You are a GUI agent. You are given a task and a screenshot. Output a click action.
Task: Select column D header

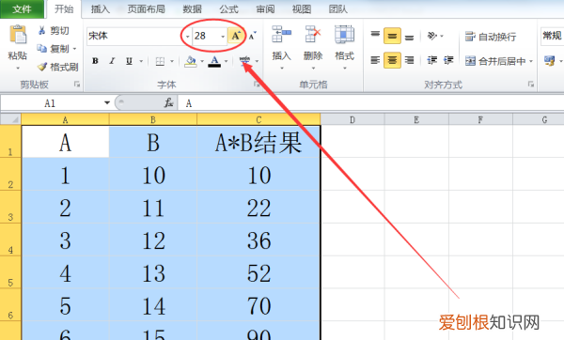click(x=352, y=119)
